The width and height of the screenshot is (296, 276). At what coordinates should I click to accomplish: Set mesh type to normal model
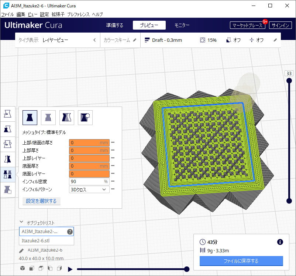coord(30,117)
